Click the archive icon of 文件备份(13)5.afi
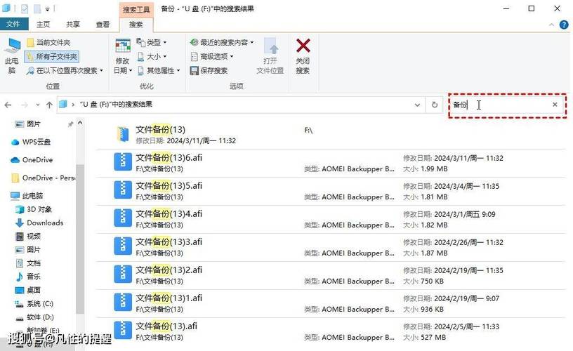 (x=123, y=190)
